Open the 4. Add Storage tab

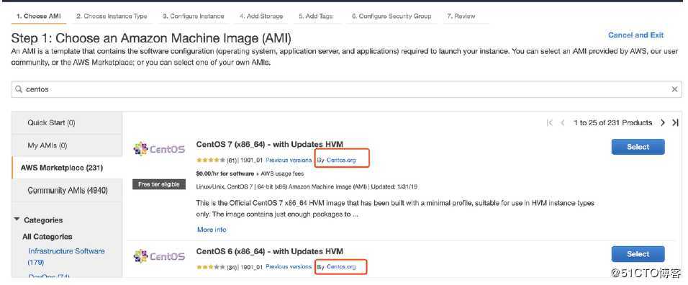tap(261, 16)
